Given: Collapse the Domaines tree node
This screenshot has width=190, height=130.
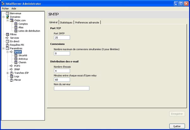Looking at the screenshot, I should [x=3, y=17].
